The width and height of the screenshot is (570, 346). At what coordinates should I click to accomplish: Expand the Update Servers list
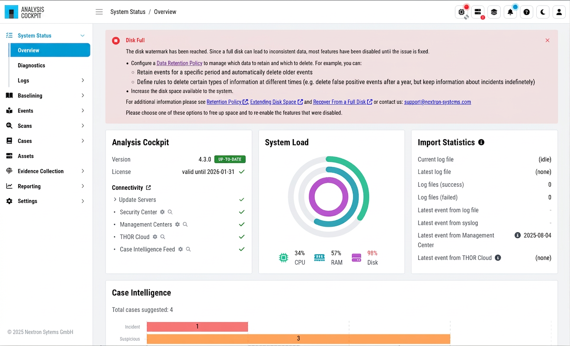(x=115, y=199)
